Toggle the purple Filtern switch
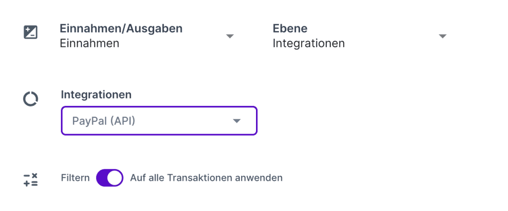Screen dimensions: 508x211 pos(110,177)
